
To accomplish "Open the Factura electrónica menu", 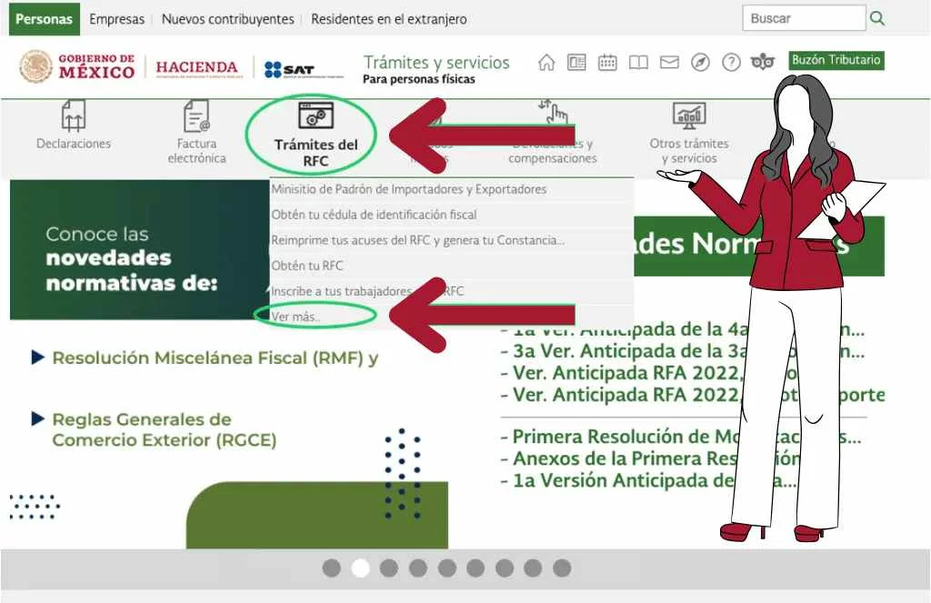I will 196,151.
